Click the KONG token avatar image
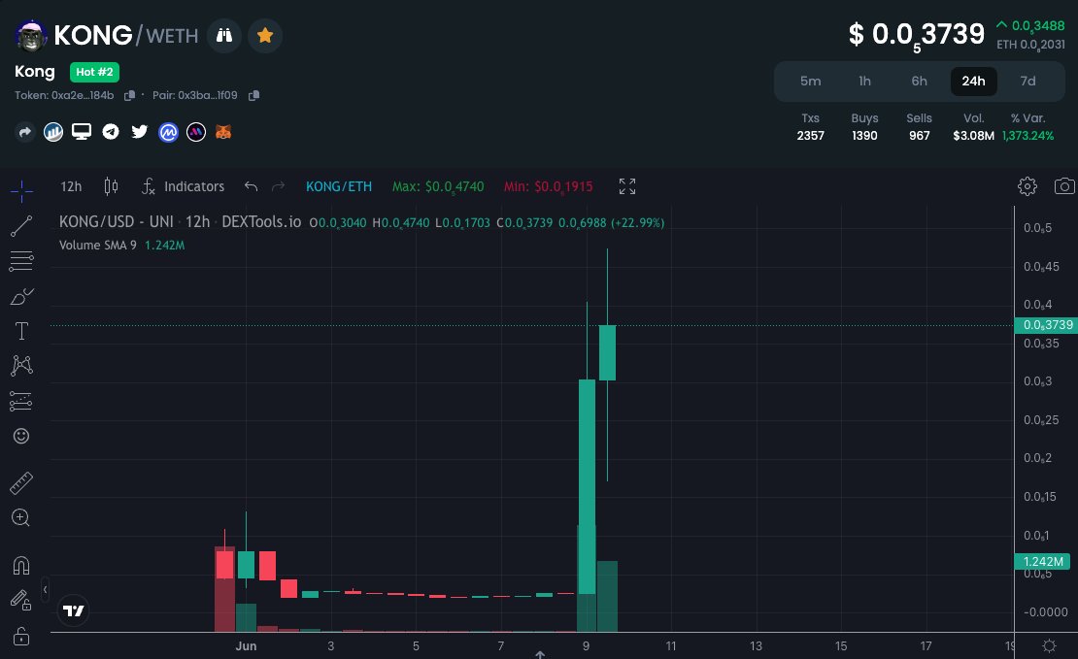The image size is (1078, 659). 31,36
